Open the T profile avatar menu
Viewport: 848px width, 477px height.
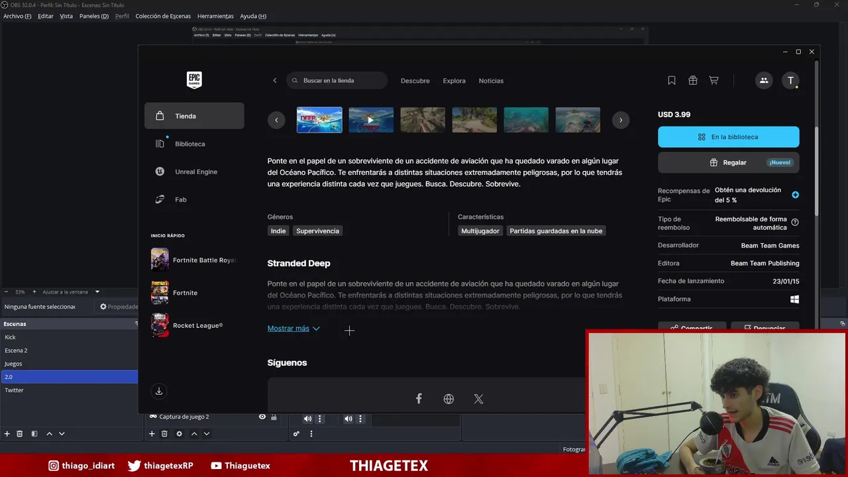click(790, 80)
